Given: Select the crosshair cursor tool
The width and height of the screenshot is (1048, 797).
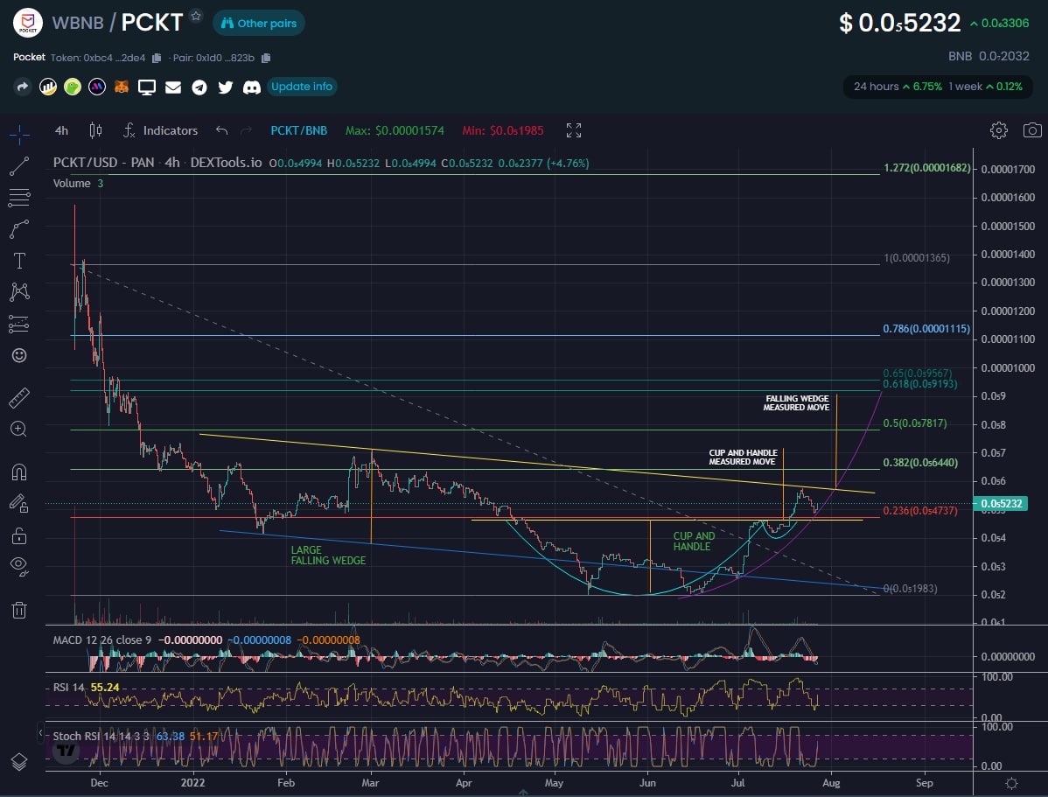Looking at the screenshot, I should 19,135.
